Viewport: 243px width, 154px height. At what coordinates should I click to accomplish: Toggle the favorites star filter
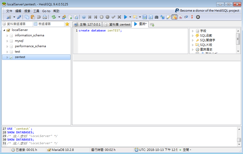(x=67, y=24)
